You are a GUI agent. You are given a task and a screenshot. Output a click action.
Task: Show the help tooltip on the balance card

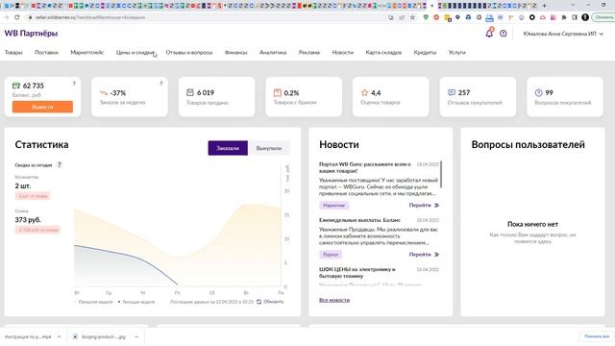click(x=74, y=84)
